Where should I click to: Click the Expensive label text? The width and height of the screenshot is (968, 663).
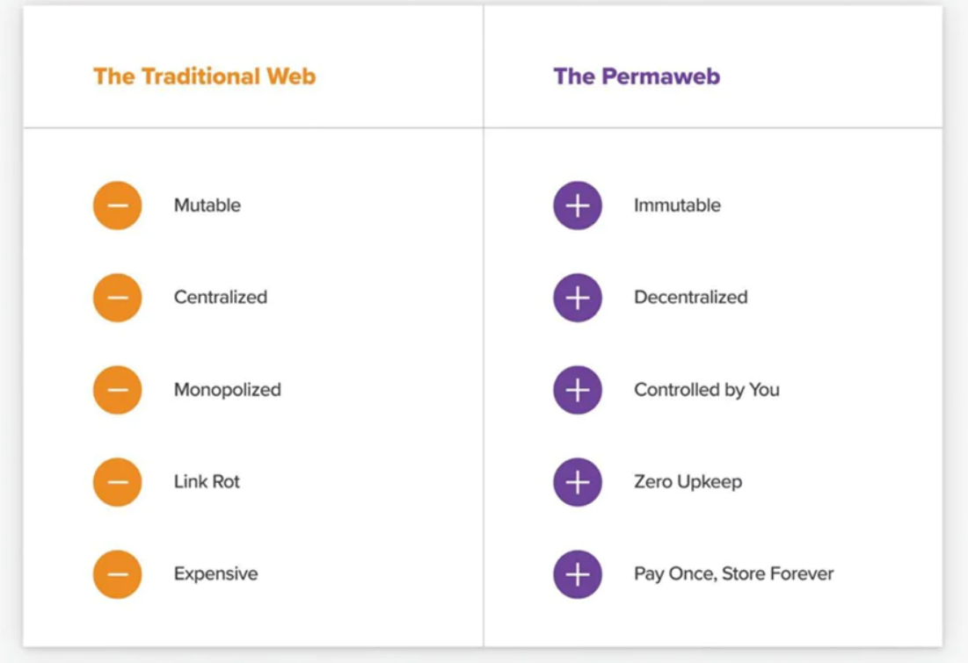point(216,574)
